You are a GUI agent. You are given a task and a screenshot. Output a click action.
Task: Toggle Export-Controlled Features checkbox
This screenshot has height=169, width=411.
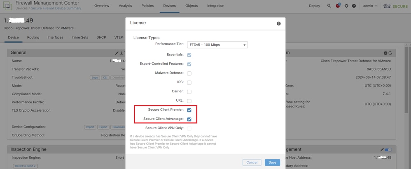click(189, 64)
